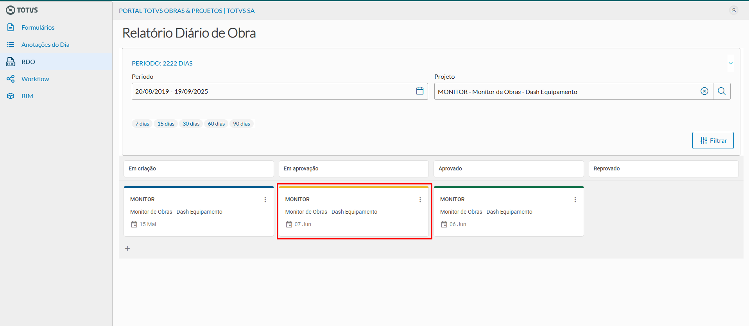Open the three-dot menu on 07 Jun card
Screen dimensions: 749x326
pos(420,200)
